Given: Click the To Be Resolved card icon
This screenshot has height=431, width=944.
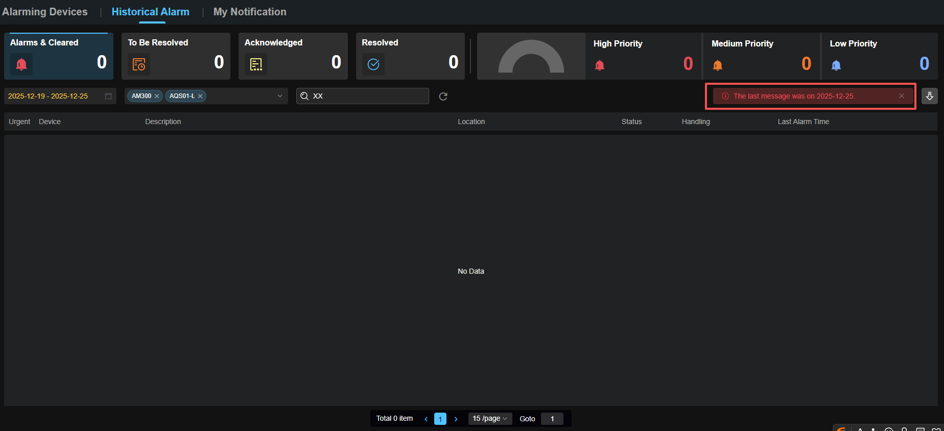Looking at the screenshot, I should pos(139,64).
